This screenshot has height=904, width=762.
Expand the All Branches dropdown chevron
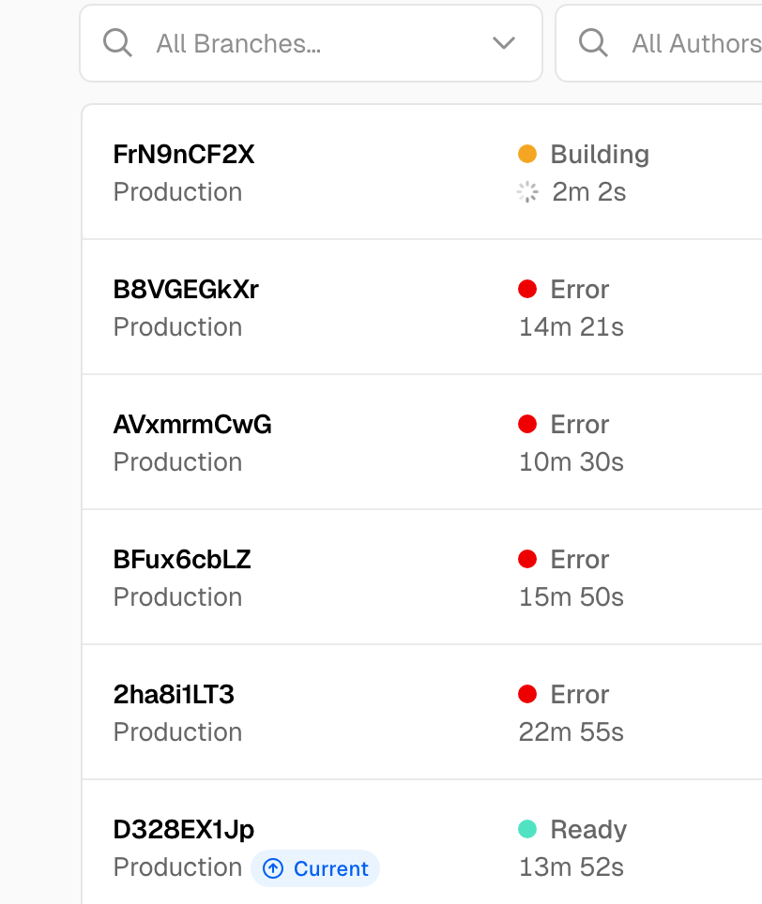pyautogui.click(x=504, y=43)
